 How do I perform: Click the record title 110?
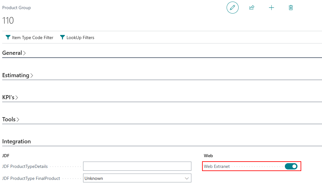8,21
